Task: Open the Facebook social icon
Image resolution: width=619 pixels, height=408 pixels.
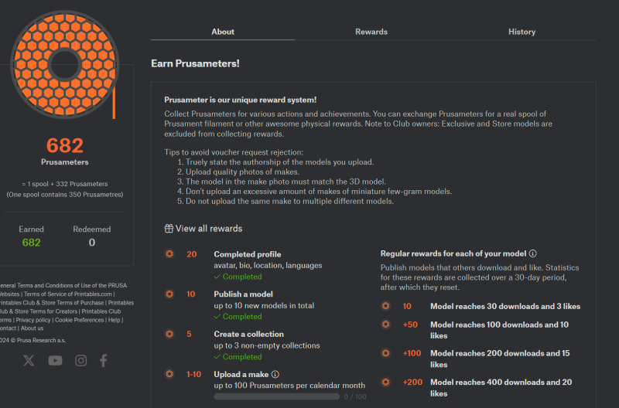Action: tap(104, 360)
